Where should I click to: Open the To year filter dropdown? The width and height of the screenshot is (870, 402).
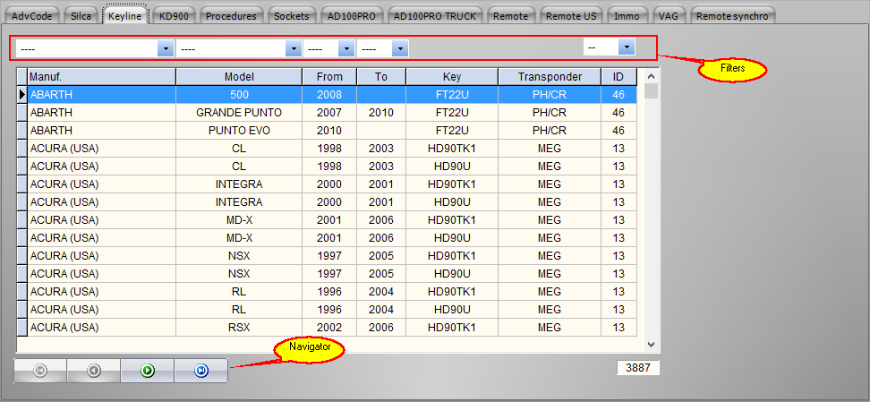pos(400,49)
